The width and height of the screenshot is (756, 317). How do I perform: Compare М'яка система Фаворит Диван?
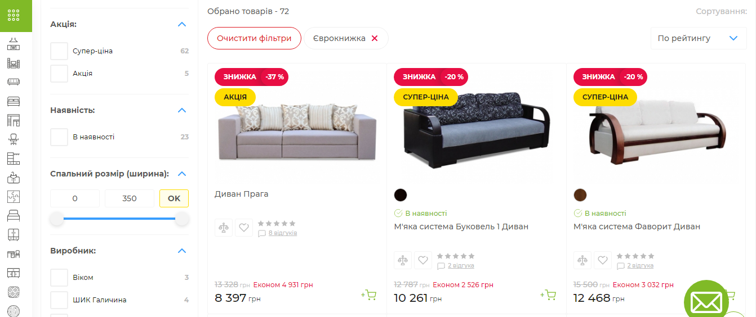click(582, 260)
